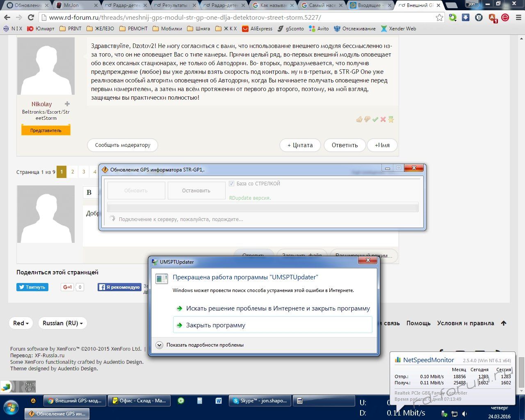Screen dimensions: 525x420
Task: Click the browser address bar URL
Action: click(185, 18)
